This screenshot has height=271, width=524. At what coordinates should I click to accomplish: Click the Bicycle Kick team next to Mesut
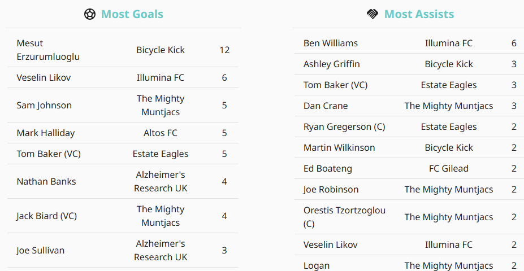[161, 50]
